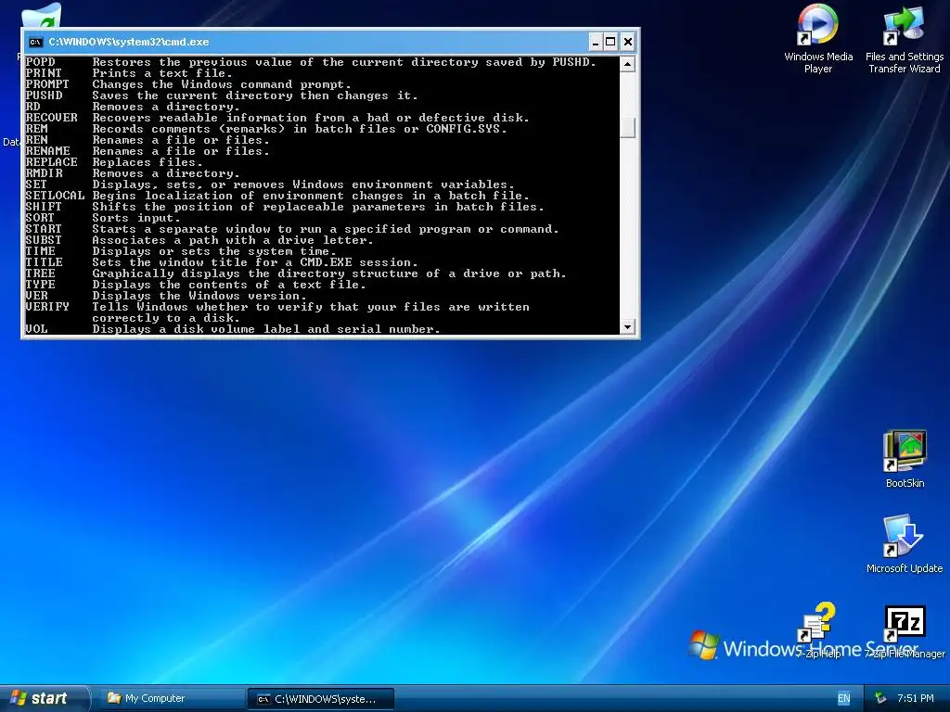
Task: Click the SORT command text
Action: [40, 217]
